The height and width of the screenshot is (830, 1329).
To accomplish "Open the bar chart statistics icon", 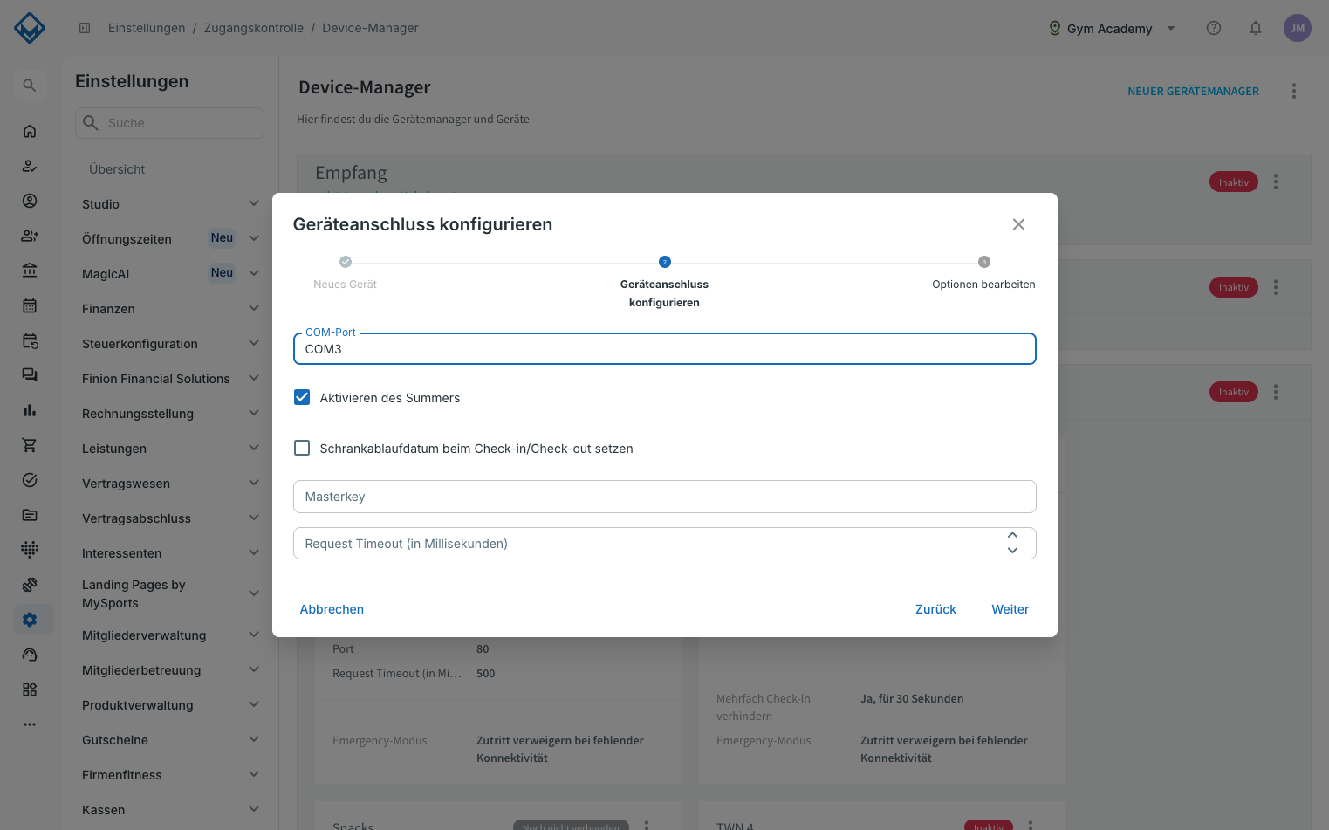I will coord(30,410).
